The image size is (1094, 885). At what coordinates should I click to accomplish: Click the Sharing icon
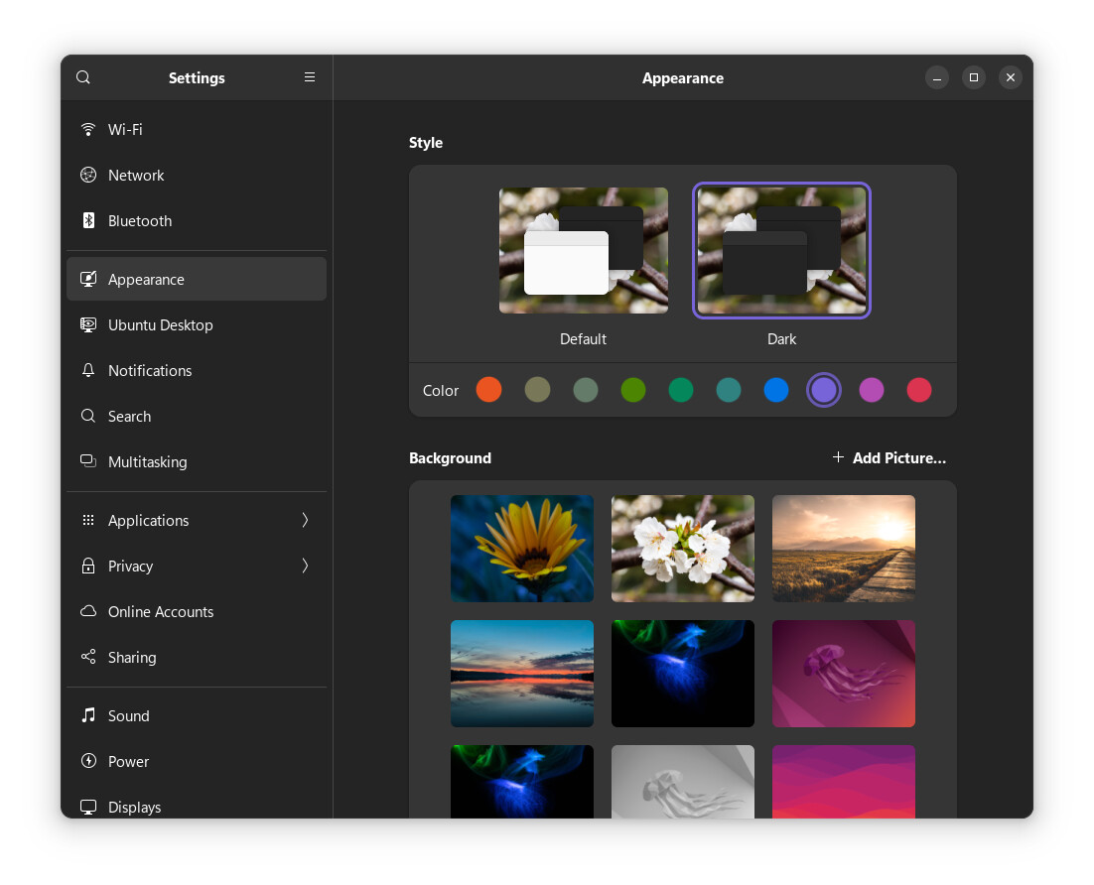coord(88,657)
